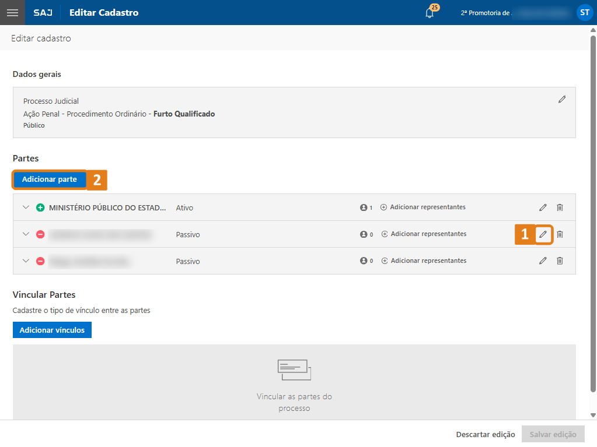Delete the second Passivo party
The height and width of the screenshot is (447, 597).
[560, 261]
